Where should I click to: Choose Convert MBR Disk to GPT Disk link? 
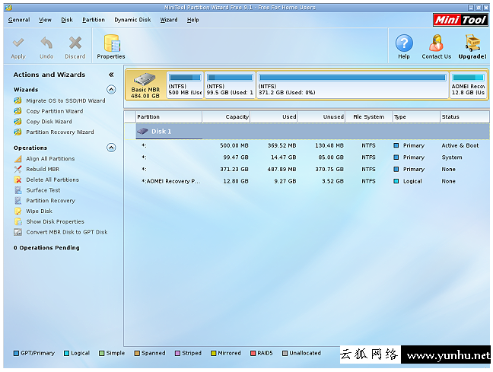67,232
